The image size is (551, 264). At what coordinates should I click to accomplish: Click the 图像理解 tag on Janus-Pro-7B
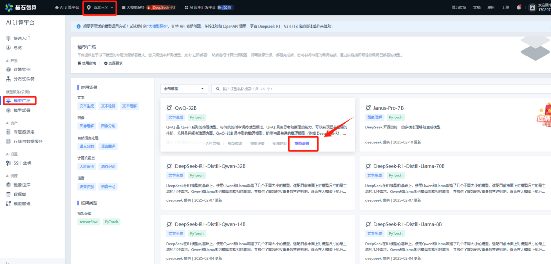(x=375, y=117)
